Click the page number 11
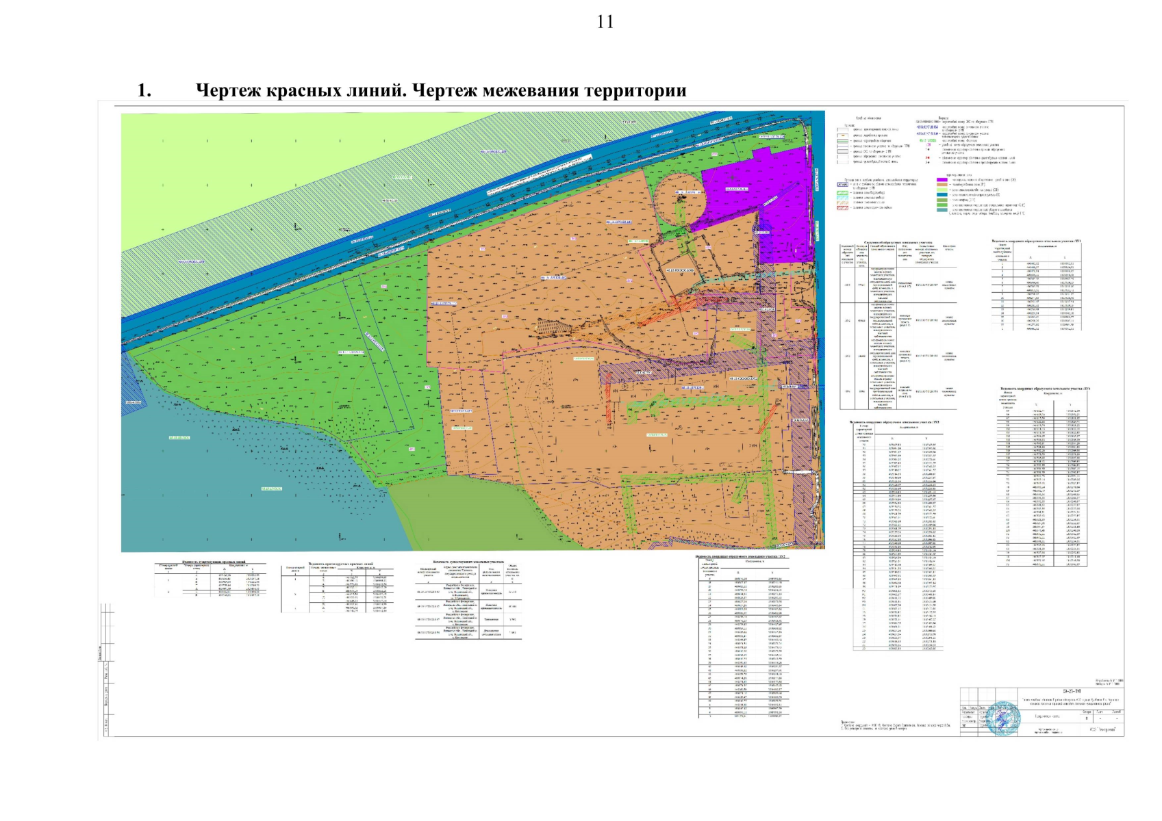 click(605, 22)
